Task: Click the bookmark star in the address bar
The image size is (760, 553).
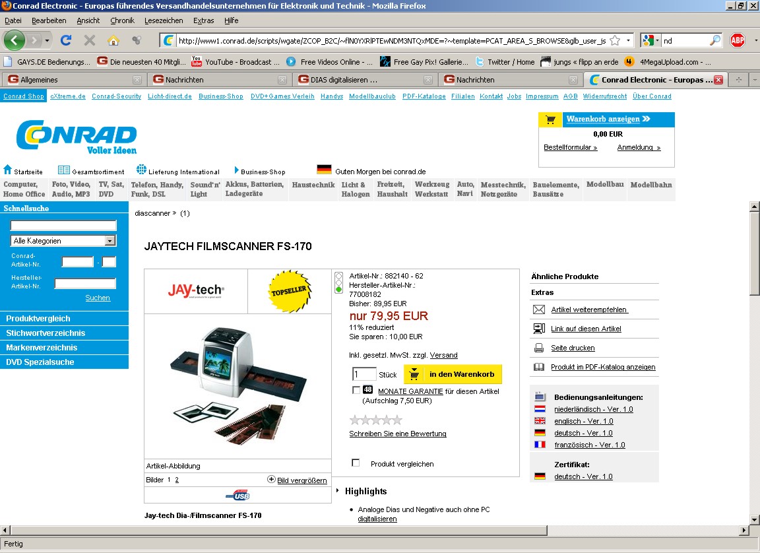Action: 615,41
